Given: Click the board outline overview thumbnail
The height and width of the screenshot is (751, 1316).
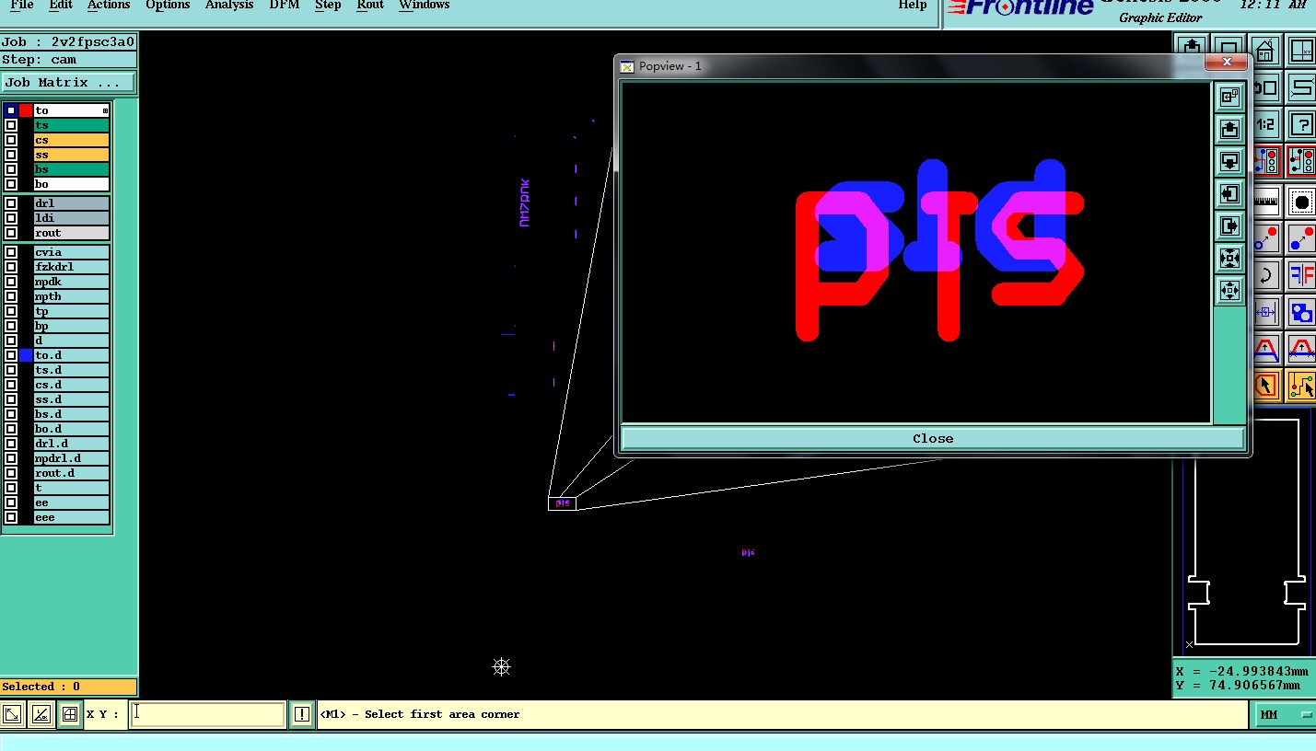Looking at the screenshot, I should [1246, 532].
